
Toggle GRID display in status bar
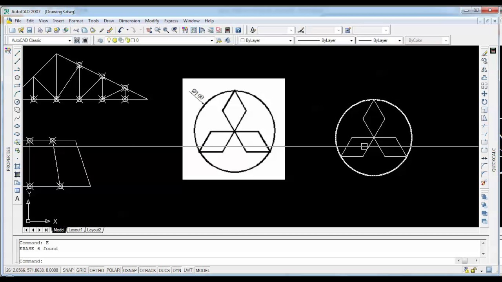(x=81, y=270)
